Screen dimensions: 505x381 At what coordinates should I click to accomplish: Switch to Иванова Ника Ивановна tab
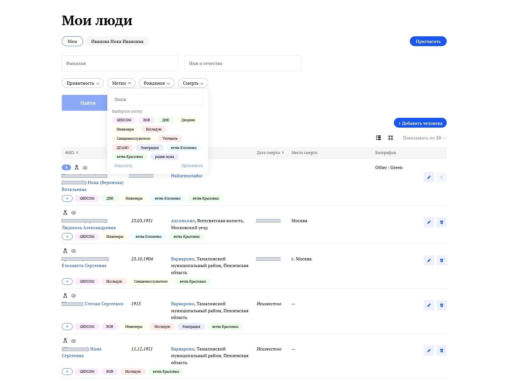(x=117, y=41)
